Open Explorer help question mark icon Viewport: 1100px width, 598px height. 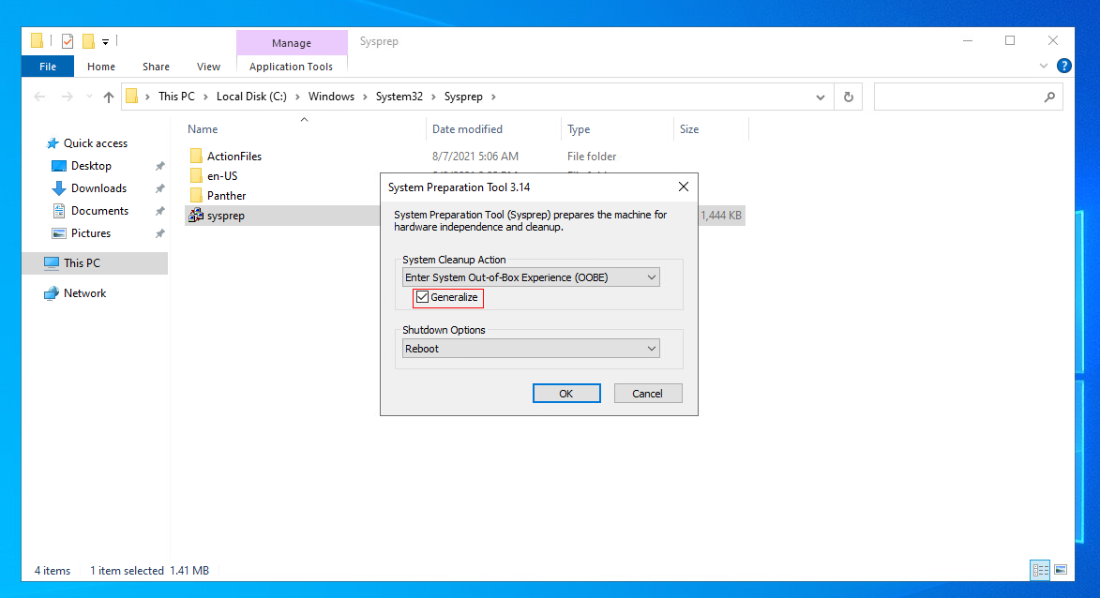coord(1064,66)
